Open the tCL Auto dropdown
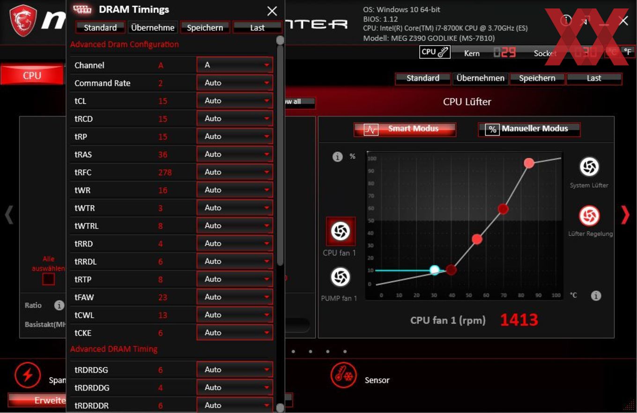This screenshot has height=413, width=637. coord(235,101)
